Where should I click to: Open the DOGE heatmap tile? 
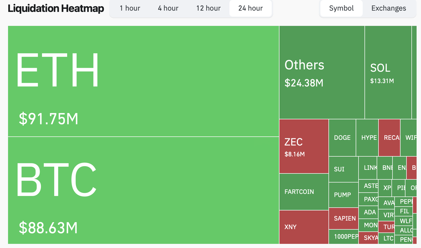coord(342,138)
